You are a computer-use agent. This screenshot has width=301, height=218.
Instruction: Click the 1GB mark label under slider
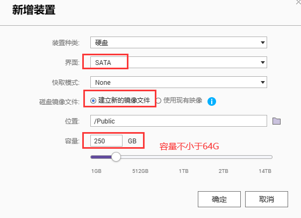pos(96,171)
